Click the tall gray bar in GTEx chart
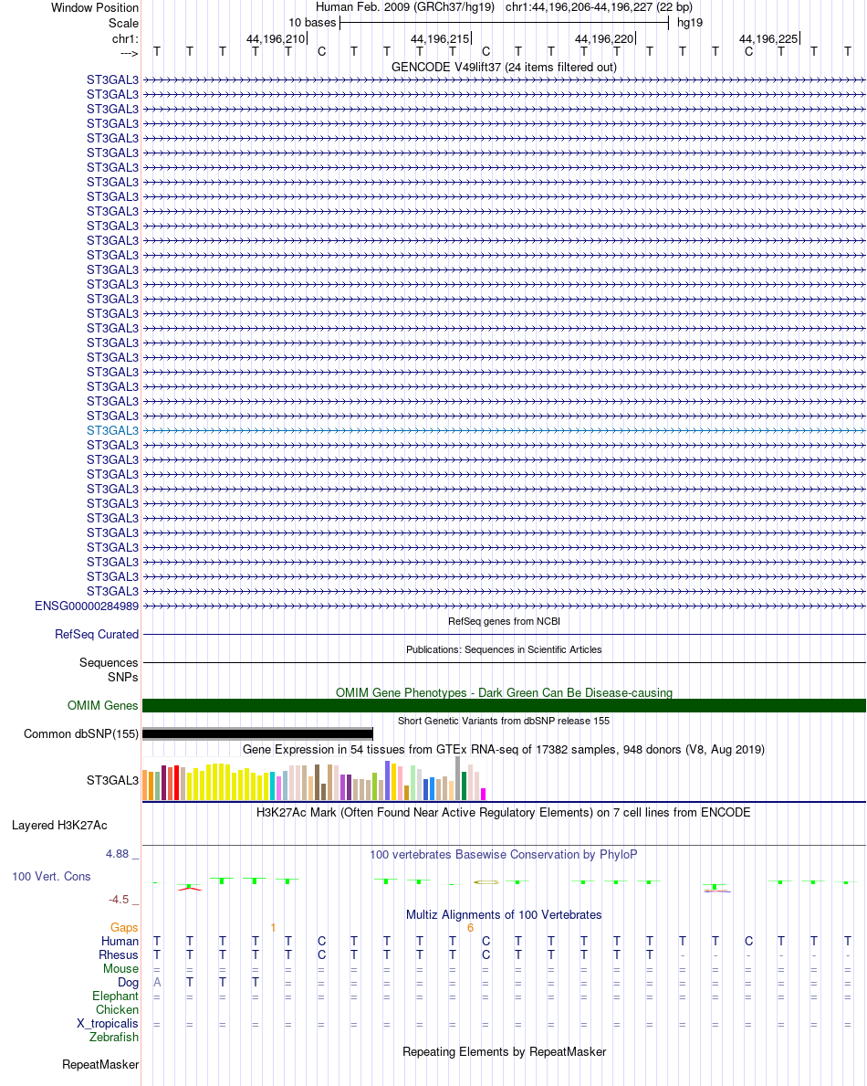Screen dimensions: 867x1086 coord(458,778)
